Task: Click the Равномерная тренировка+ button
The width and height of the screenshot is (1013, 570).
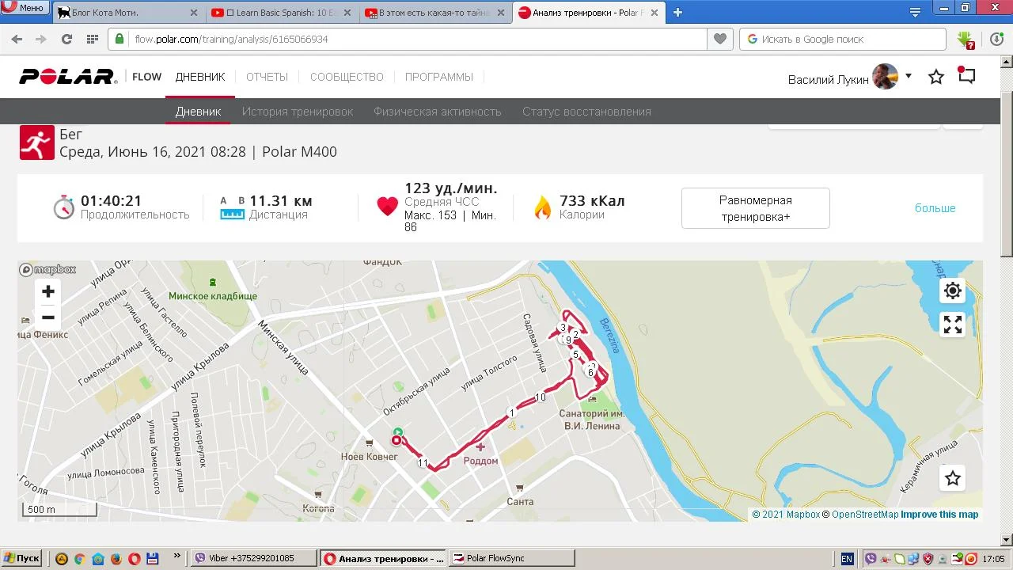Action: (x=756, y=208)
